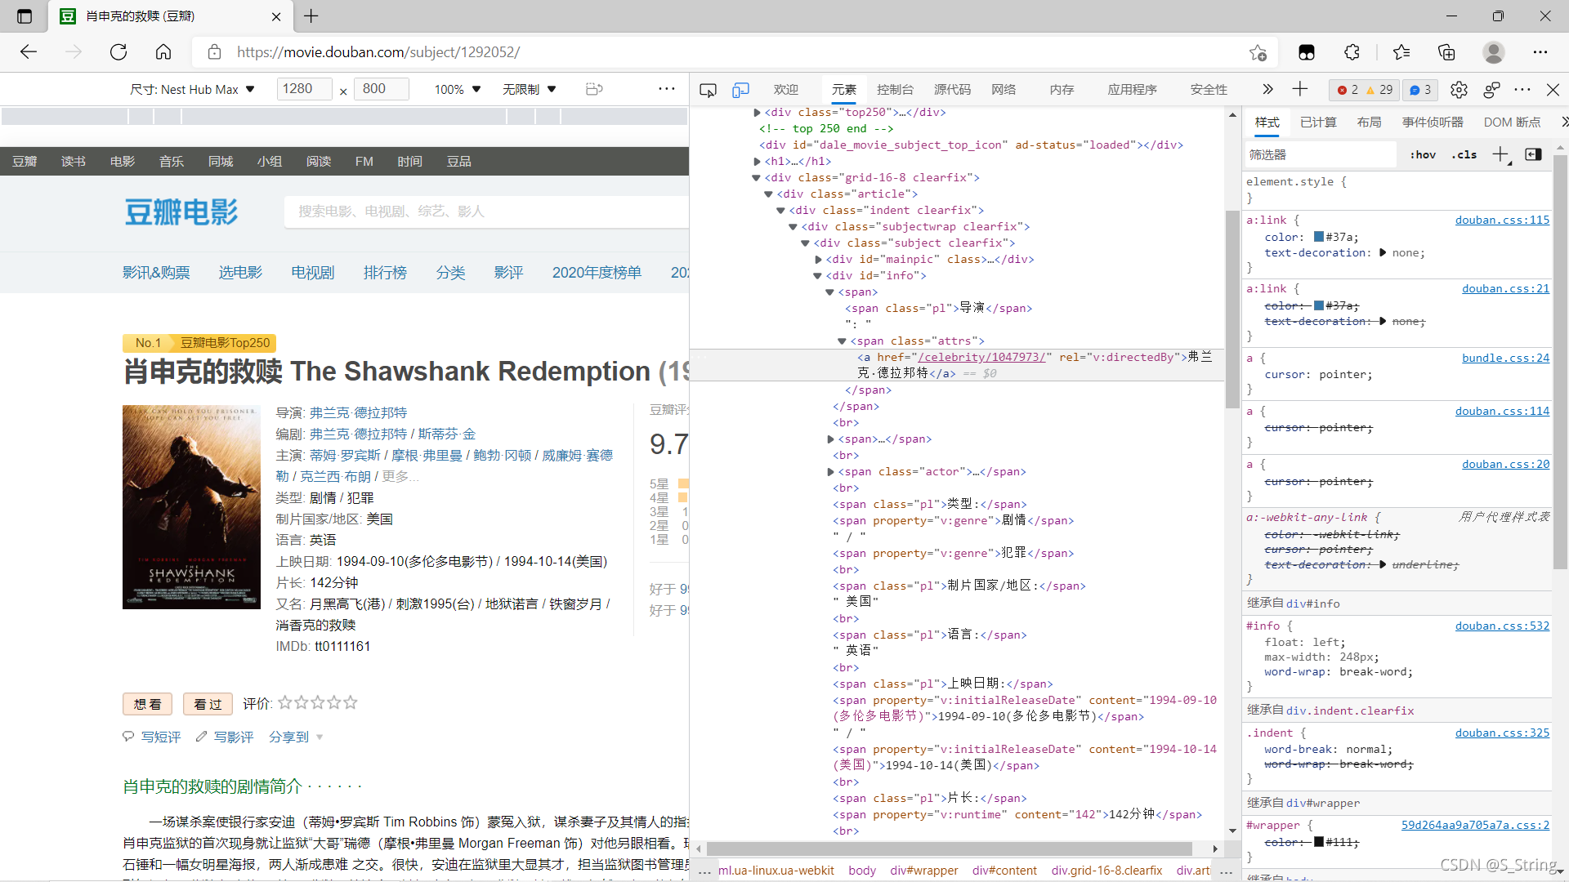This screenshot has height=882, width=1569.
Task: Open DevTools feedback icon
Action: pyautogui.click(x=1491, y=90)
